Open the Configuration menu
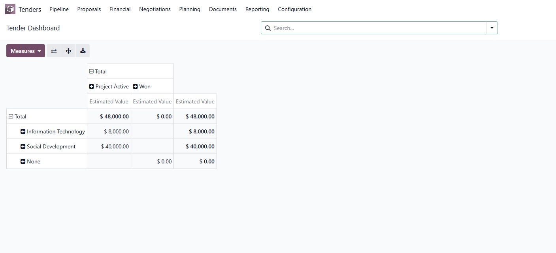This screenshot has height=253, width=556. 294,9
